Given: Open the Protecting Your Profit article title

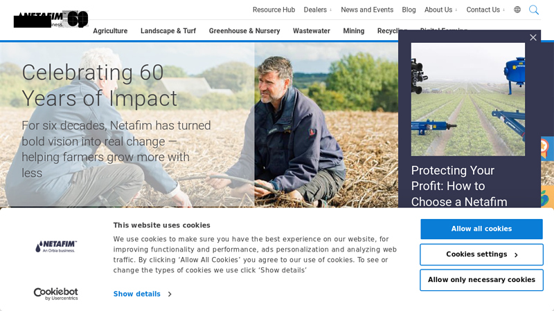Looking at the screenshot, I should click(x=459, y=186).
